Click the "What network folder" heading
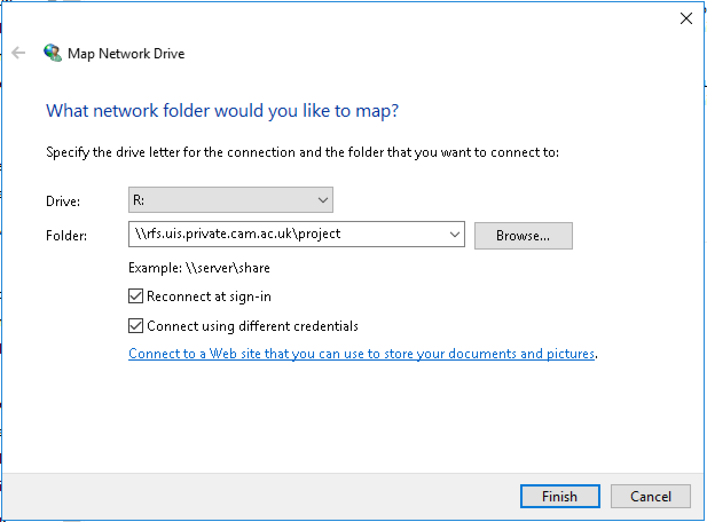Image resolution: width=707 pixels, height=522 pixels. (x=222, y=110)
